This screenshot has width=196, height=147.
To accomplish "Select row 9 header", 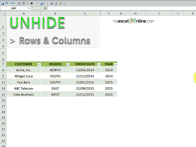I will pyautogui.click(x=3, y=76).
